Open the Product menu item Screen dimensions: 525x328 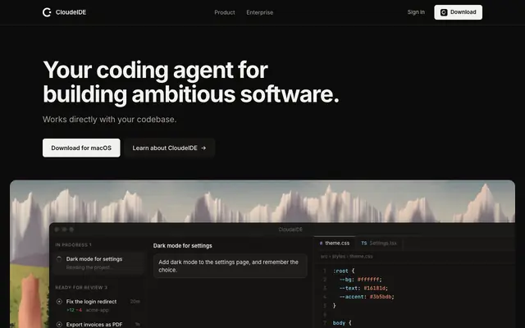click(x=224, y=12)
